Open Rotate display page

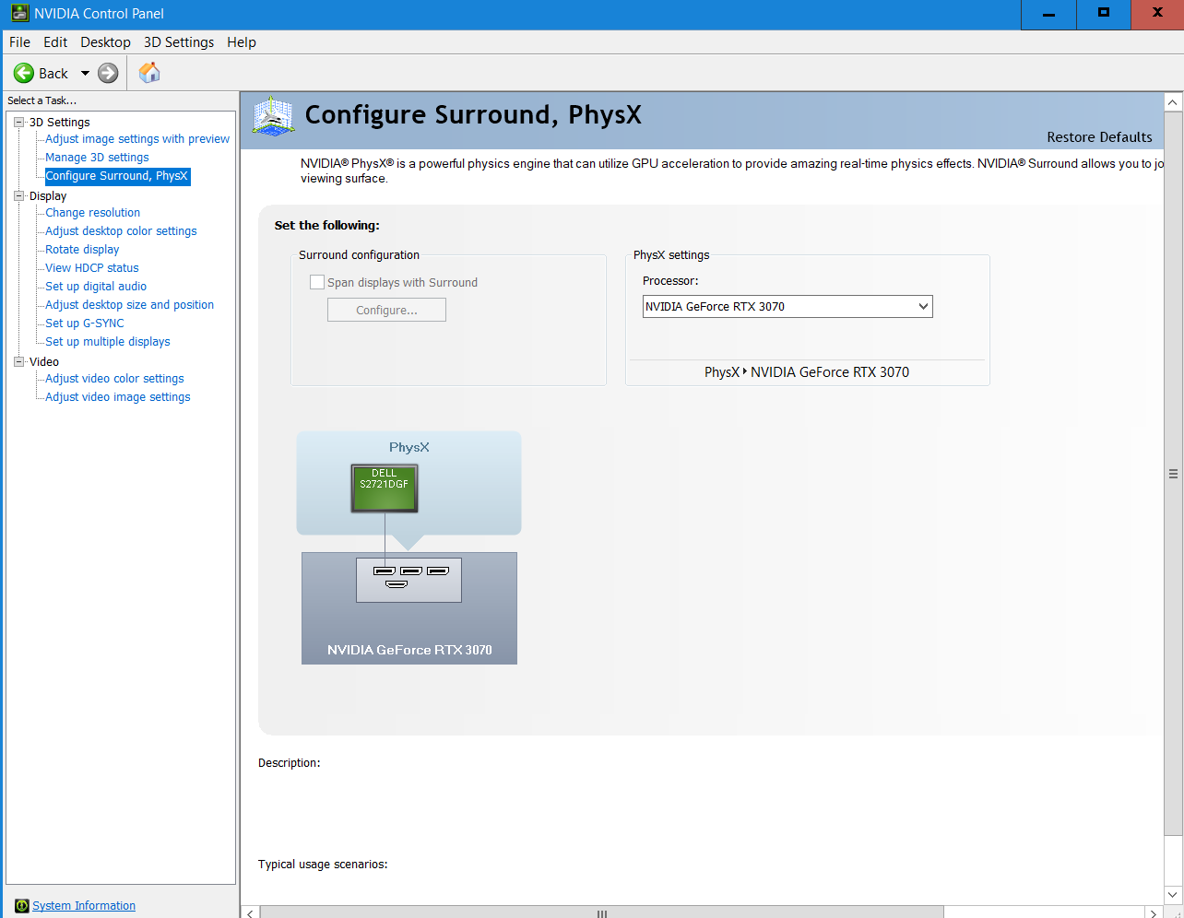click(82, 250)
